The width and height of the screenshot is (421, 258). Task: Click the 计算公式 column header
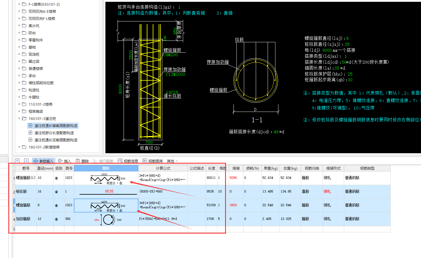[x=163, y=168]
